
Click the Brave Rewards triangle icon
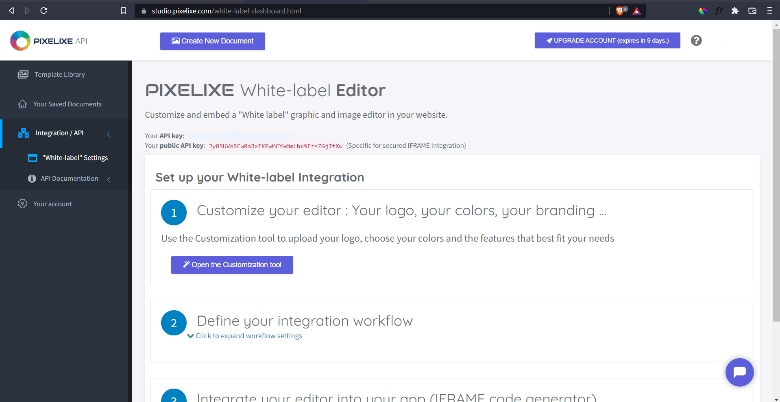pos(637,11)
